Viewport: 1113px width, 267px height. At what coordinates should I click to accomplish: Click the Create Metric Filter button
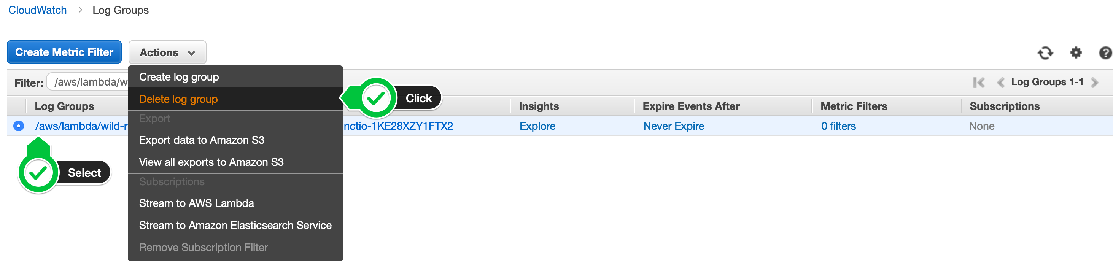coord(64,52)
